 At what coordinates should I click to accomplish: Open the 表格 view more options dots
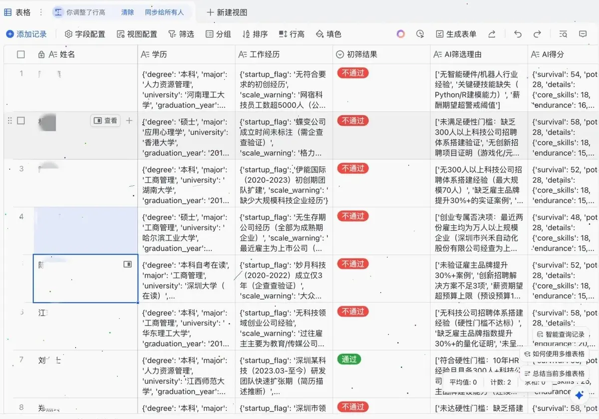point(41,12)
